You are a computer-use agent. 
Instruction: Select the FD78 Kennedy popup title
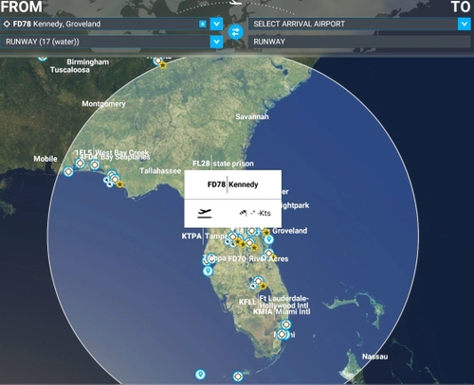(233, 184)
